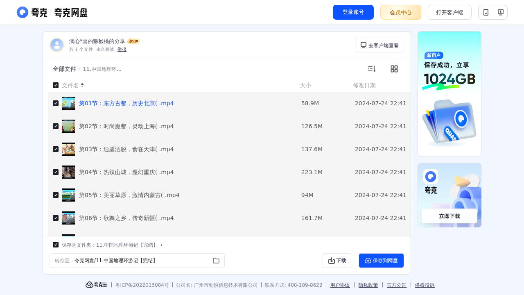This screenshot has width=524, height=295.
Task: Open thumbnail of 第03节 逍遥洒脱 video
Action: point(68,149)
